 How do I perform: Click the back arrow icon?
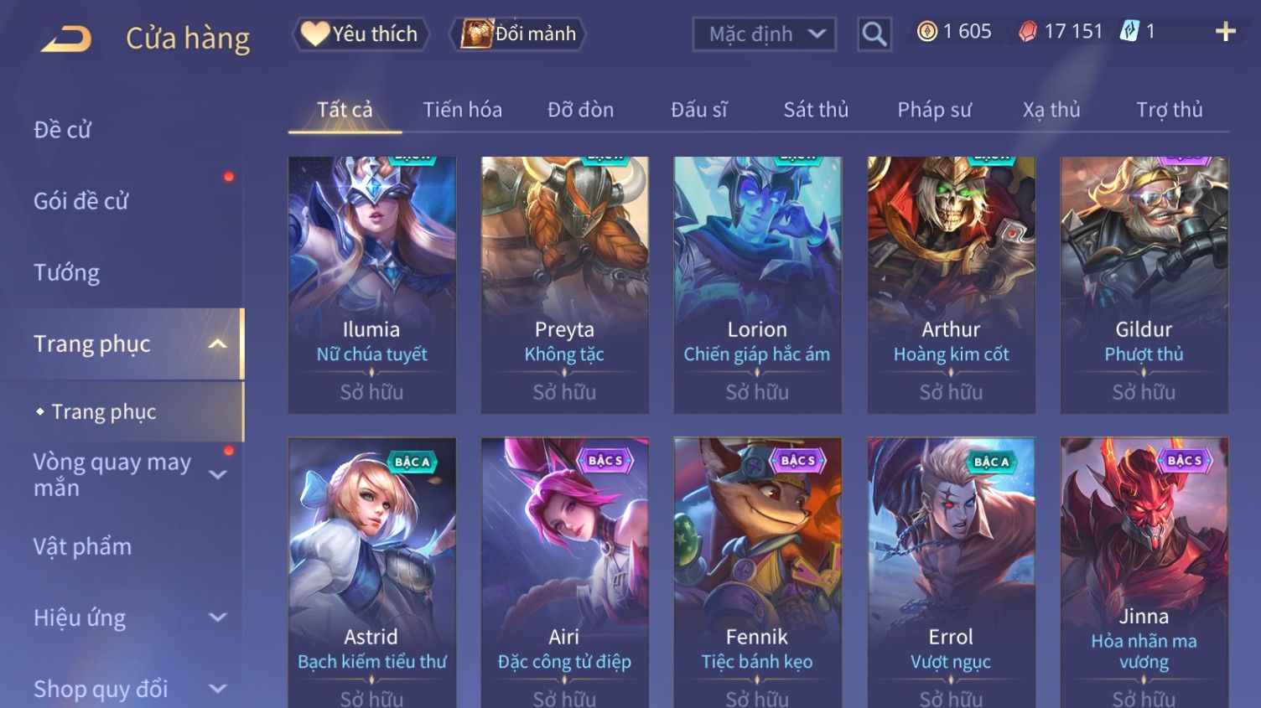(66, 39)
